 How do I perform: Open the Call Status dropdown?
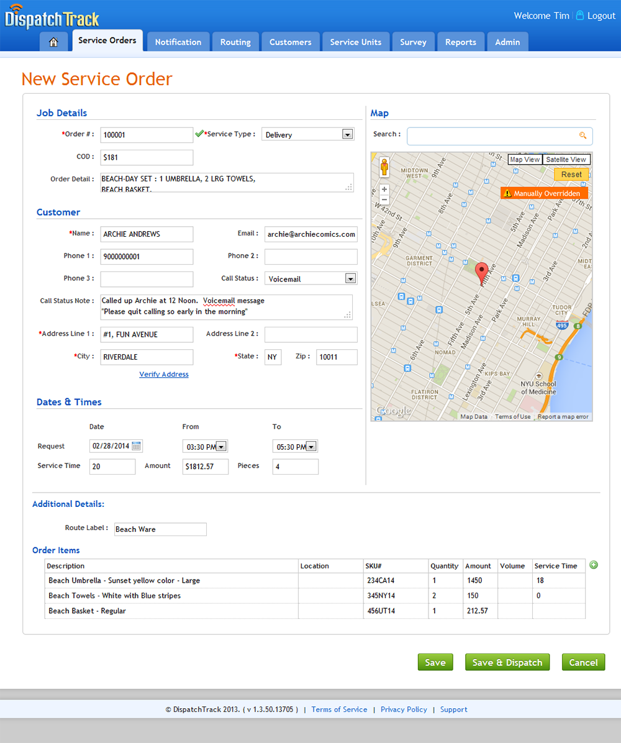[x=351, y=278]
